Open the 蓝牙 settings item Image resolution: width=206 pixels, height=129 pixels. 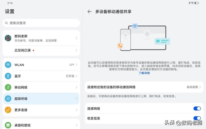coord(41,76)
